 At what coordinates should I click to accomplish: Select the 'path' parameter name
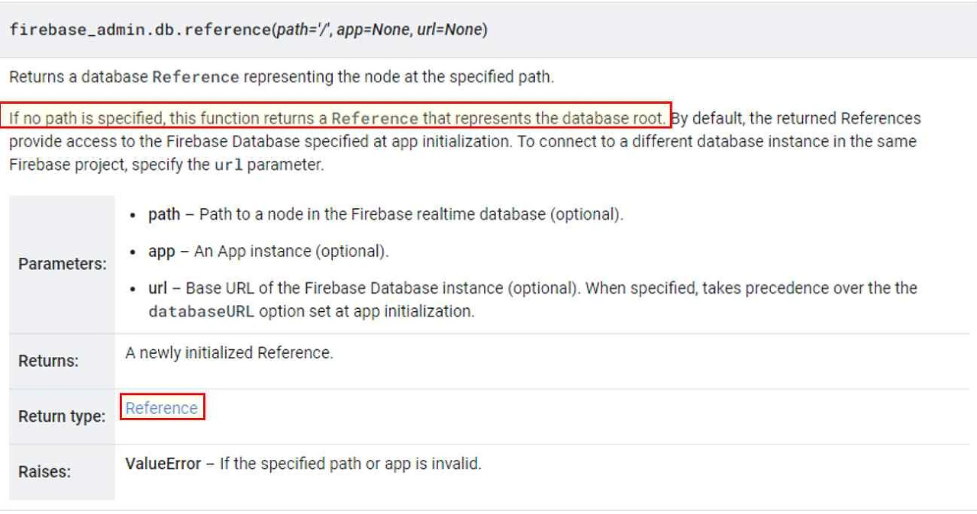point(164,214)
